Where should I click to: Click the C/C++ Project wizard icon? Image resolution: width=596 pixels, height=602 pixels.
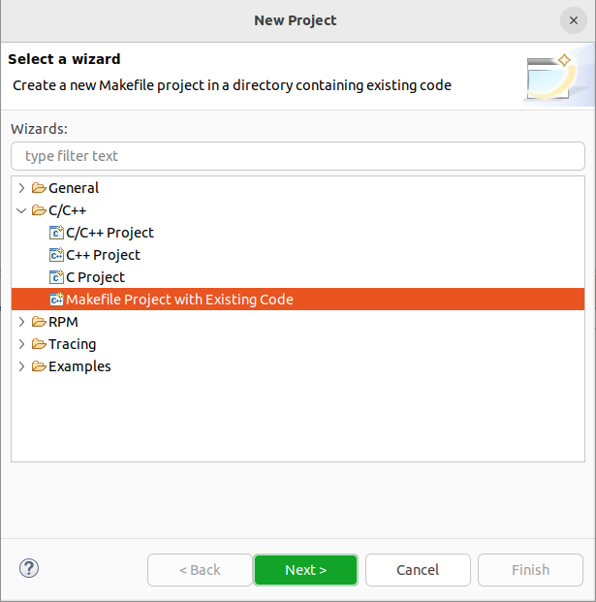click(56, 233)
